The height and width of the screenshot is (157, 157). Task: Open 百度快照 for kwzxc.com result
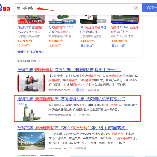pyautogui.click(x=94, y=90)
